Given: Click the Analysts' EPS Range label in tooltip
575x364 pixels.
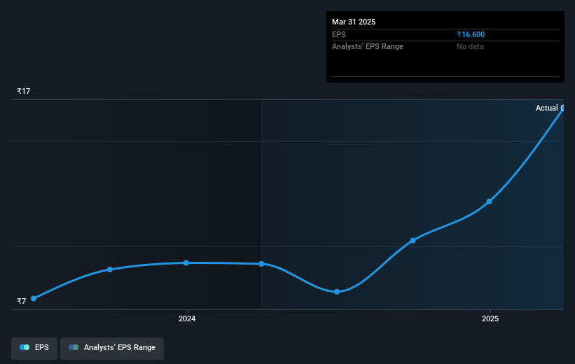Looking at the screenshot, I should (x=368, y=47).
